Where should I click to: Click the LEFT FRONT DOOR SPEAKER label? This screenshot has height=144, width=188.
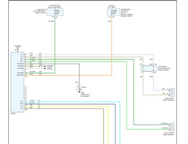click(x=168, y=99)
